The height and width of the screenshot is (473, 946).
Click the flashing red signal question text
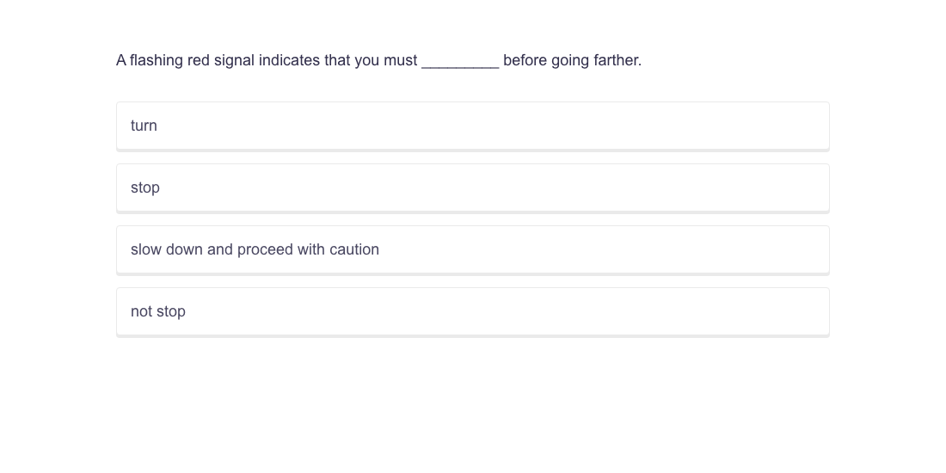tap(378, 60)
